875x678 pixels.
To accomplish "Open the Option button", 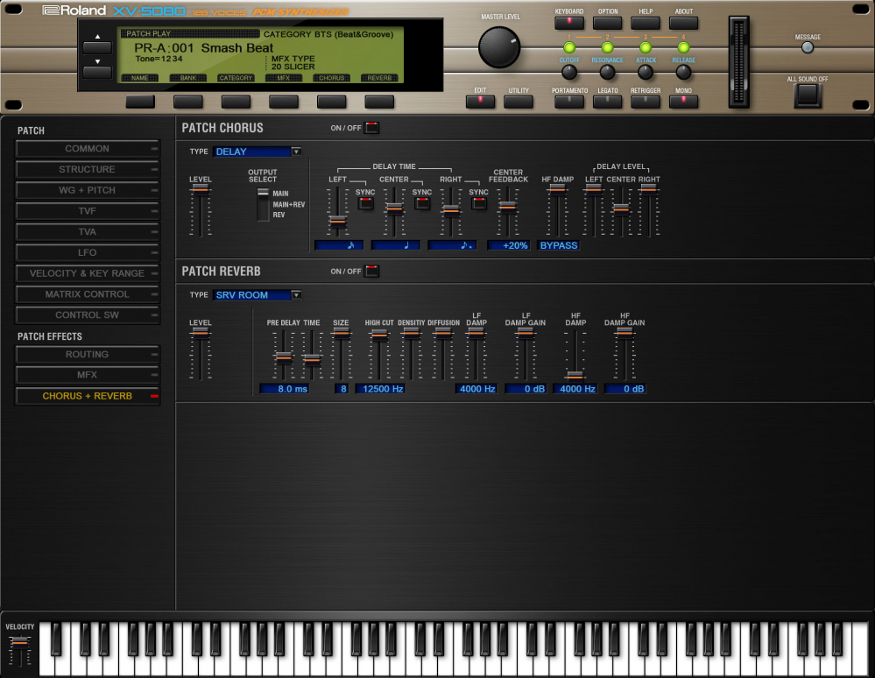I will pyautogui.click(x=607, y=23).
